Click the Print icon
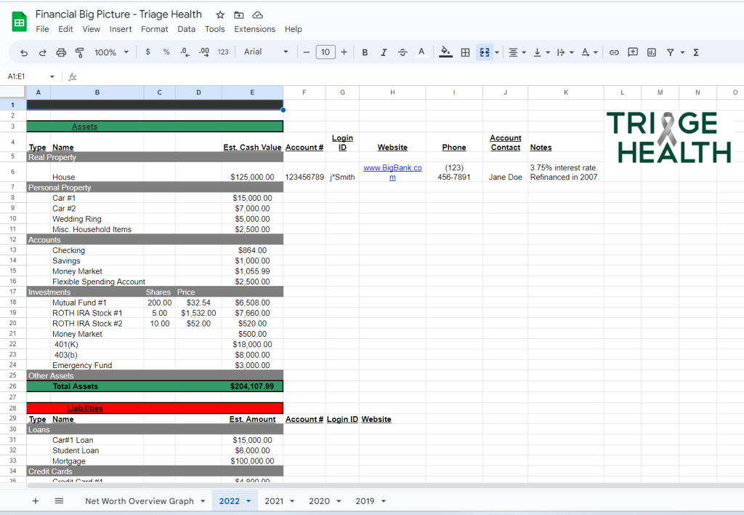This screenshot has height=515, width=744. 61,52
